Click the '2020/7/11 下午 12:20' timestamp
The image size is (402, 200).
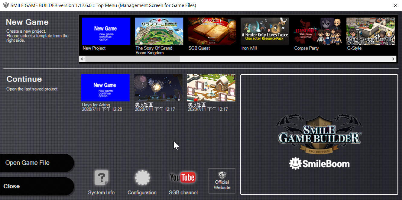click(102, 109)
